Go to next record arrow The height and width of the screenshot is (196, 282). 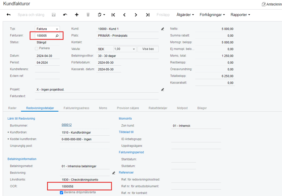coord(136,15)
